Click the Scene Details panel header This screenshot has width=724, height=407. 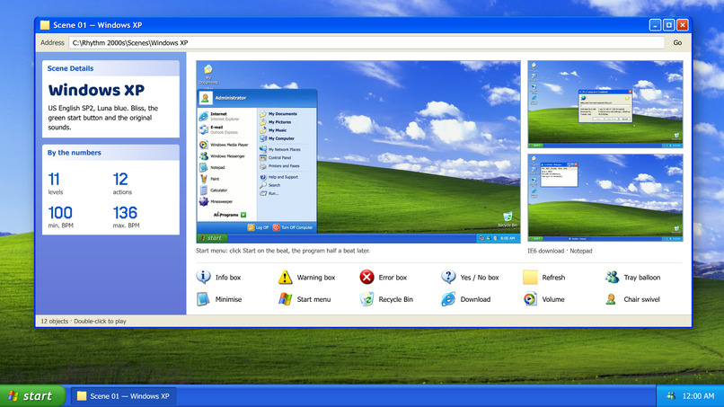click(x=110, y=68)
